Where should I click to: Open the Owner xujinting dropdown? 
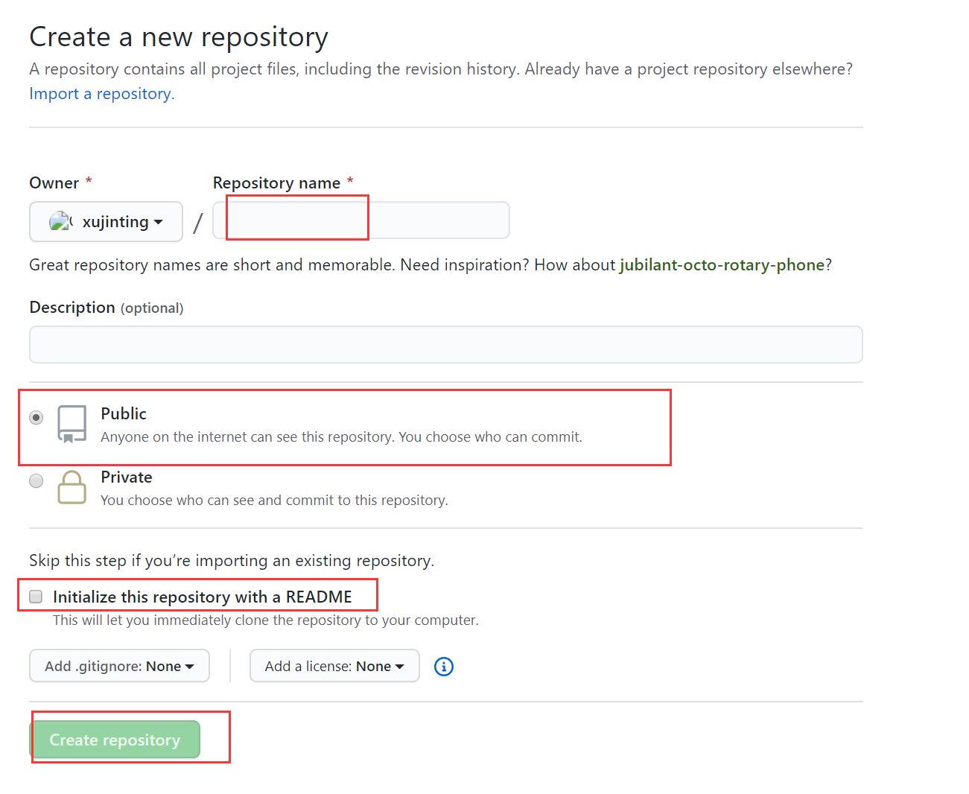[106, 222]
